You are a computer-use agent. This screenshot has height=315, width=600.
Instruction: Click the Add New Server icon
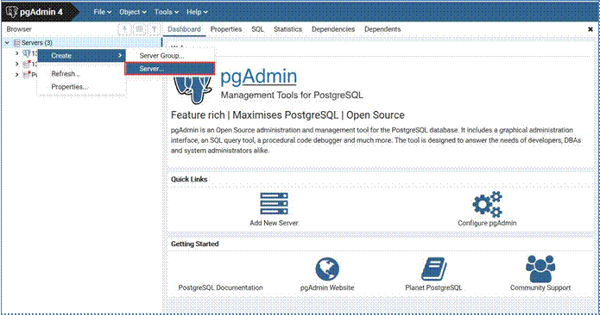[x=274, y=204]
